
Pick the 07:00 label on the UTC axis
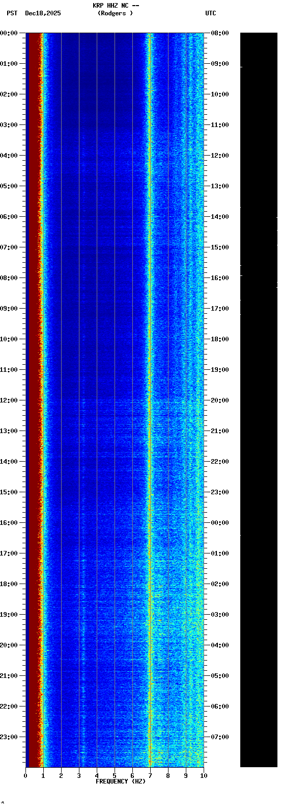click(x=220, y=737)
